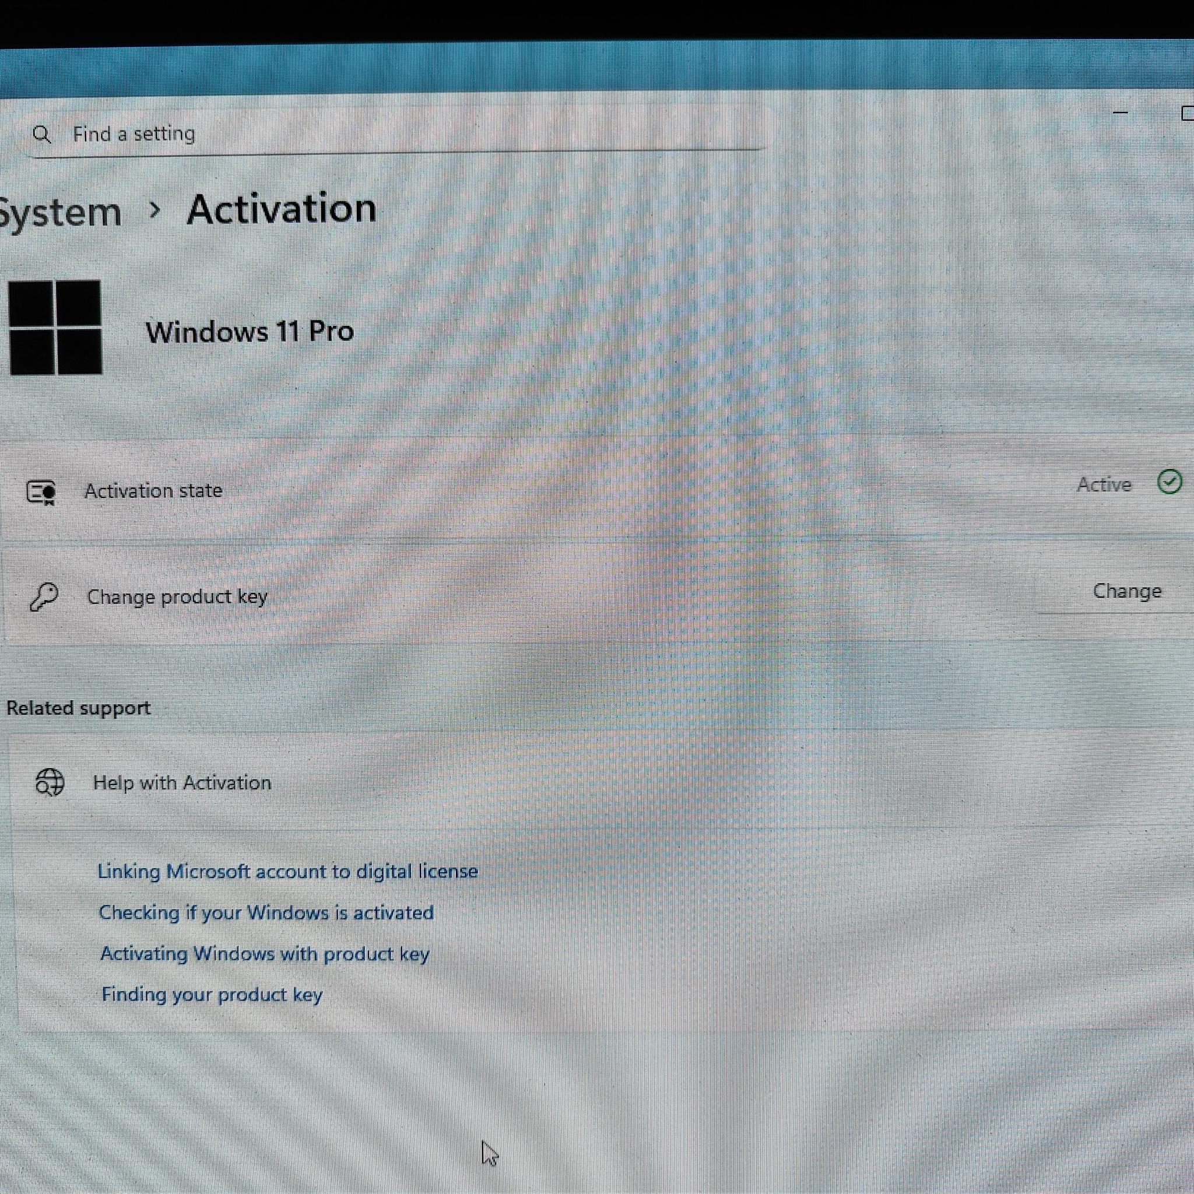Open Activating Windows with product key link
Viewport: 1194px width, 1194px height.
pyautogui.click(x=265, y=954)
